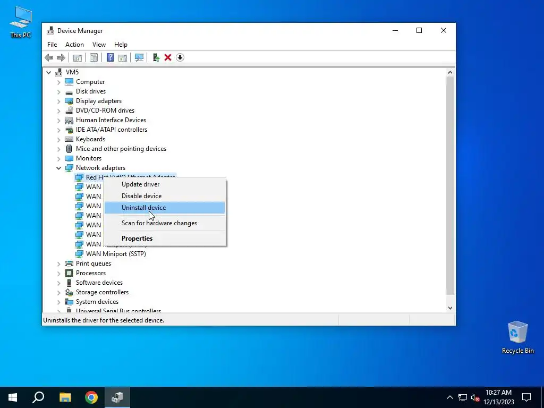Click the red X Uninstall device toolbar icon

(168, 57)
